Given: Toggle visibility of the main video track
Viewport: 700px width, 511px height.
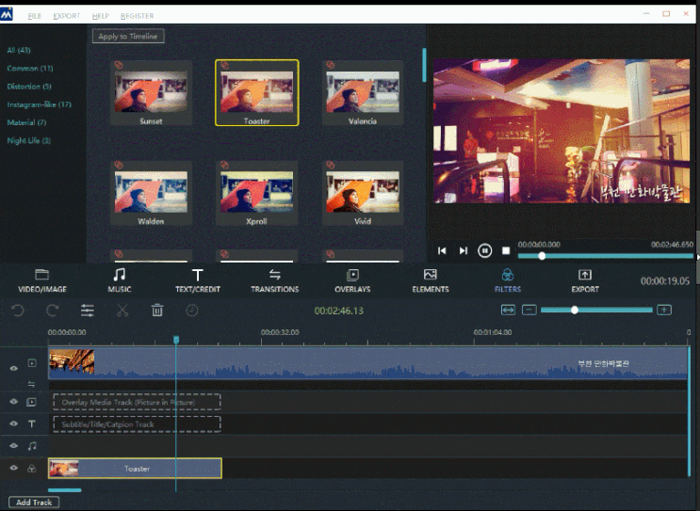Looking at the screenshot, I should 14,368.
